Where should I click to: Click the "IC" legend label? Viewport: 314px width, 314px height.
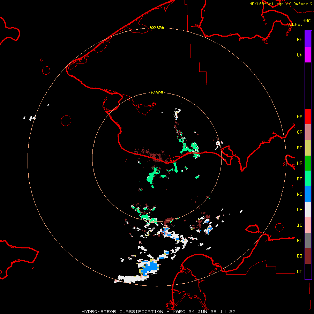coord(299,225)
